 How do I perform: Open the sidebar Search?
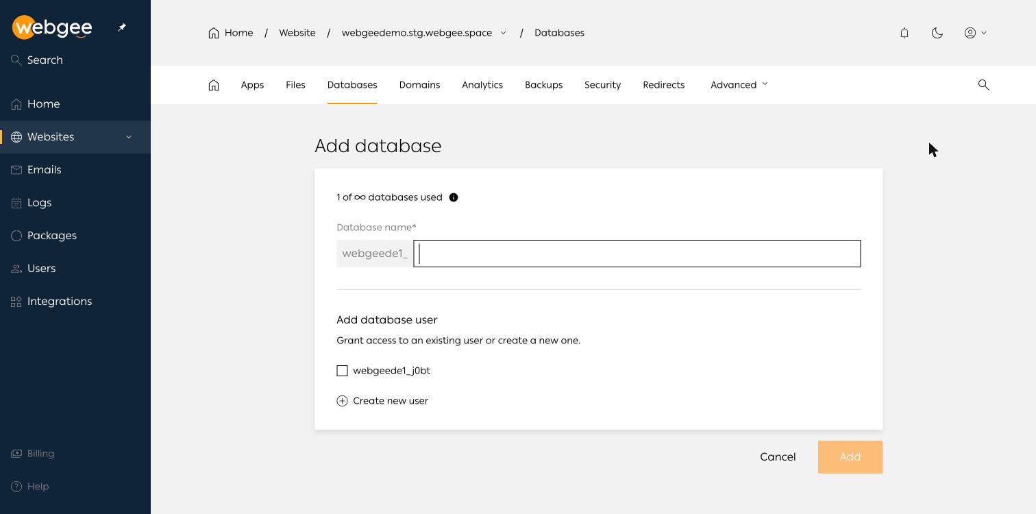37,60
